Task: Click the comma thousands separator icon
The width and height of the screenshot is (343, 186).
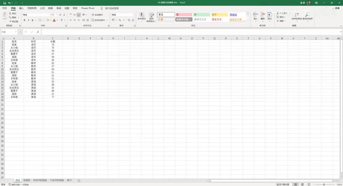Action: click(124, 20)
